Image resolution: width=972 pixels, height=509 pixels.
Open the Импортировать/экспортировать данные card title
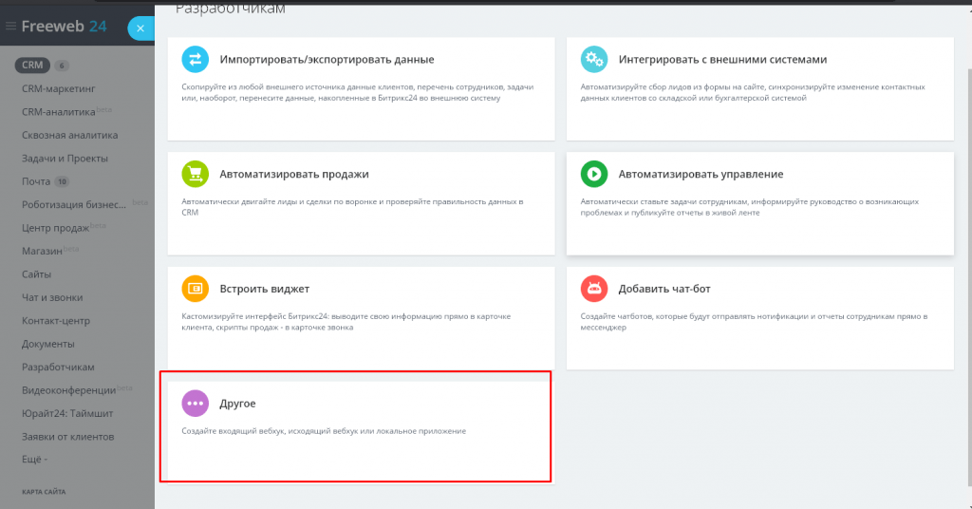327,60
